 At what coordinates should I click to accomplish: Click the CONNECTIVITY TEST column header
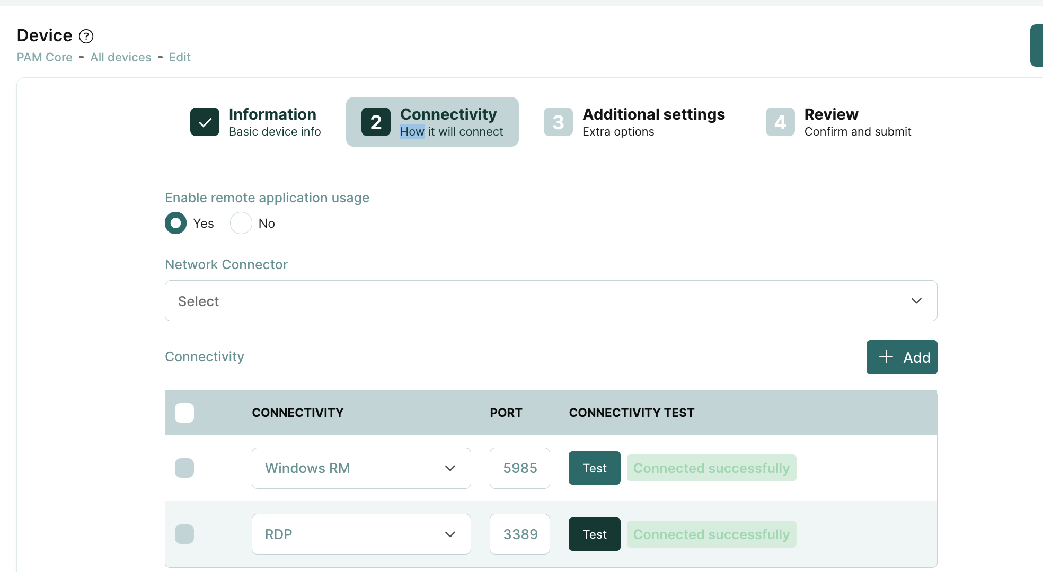coord(632,413)
